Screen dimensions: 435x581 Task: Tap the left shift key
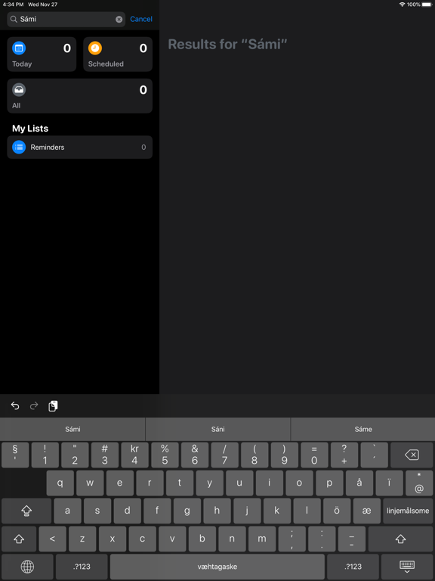click(x=19, y=539)
